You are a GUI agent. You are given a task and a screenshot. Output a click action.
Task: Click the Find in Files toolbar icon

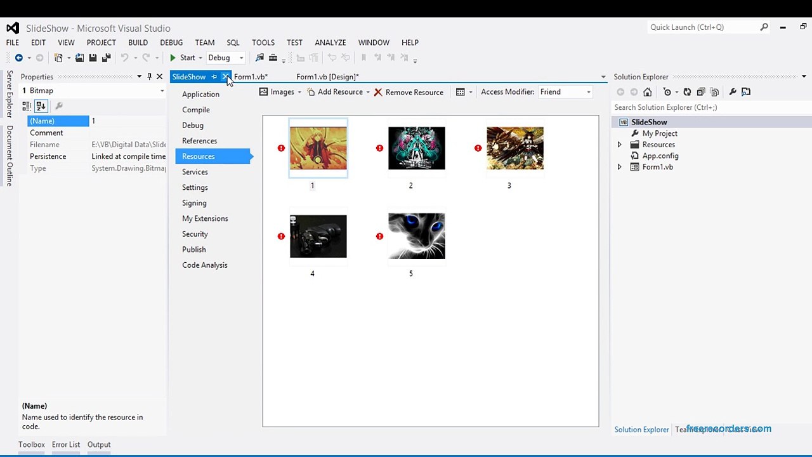pyautogui.click(x=259, y=58)
